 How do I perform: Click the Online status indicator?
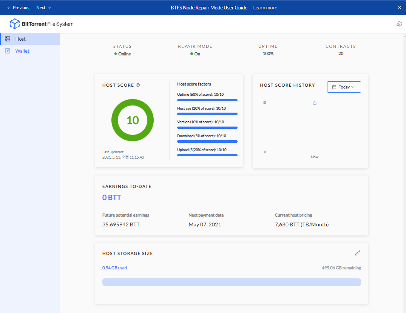122,54
